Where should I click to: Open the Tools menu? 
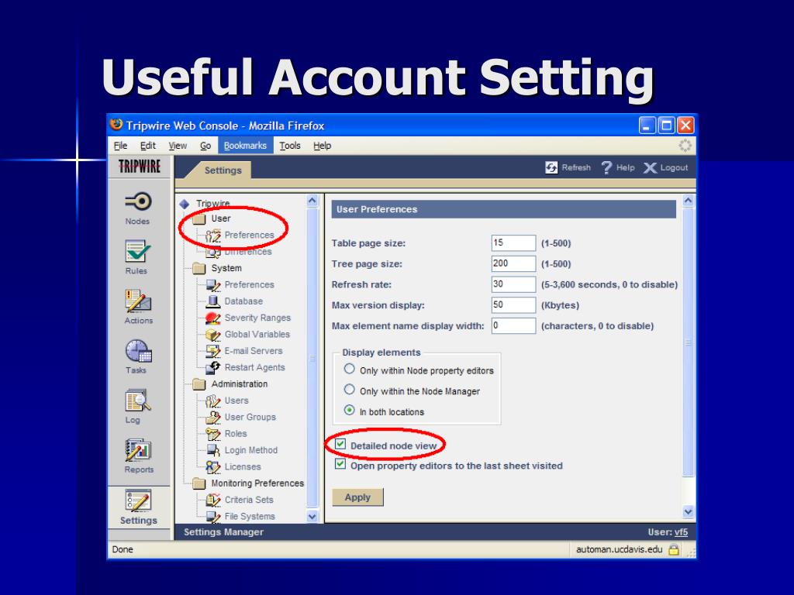pyautogui.click(x=290, y=146)
